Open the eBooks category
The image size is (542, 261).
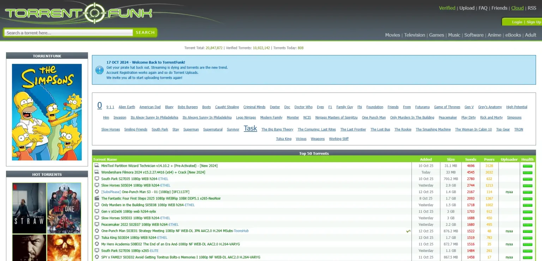513,35
